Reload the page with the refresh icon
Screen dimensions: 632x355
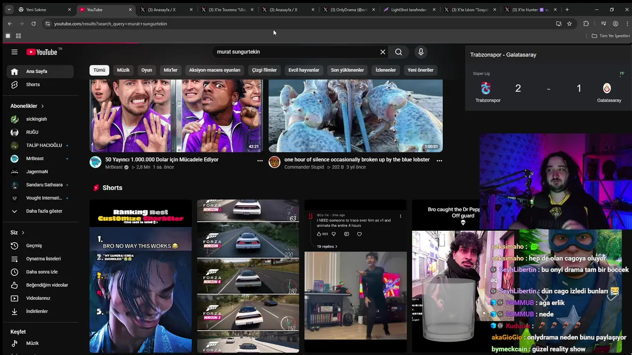(33, 24)
